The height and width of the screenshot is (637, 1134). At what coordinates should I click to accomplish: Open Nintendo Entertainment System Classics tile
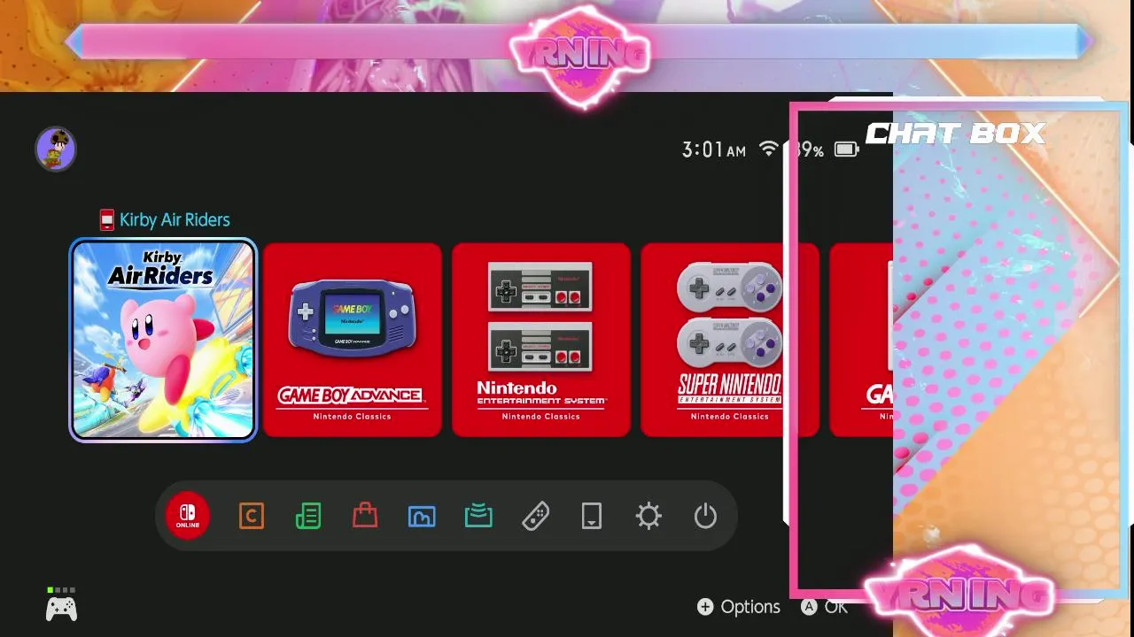click(541, 340)
